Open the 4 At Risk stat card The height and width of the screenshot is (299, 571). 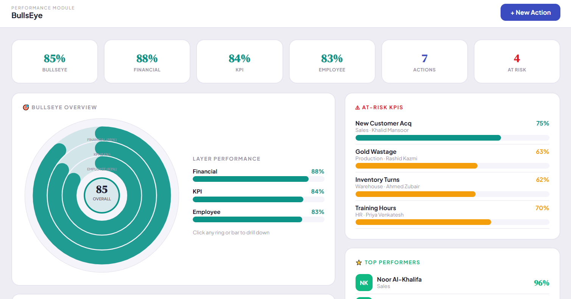tap(517, 62)
